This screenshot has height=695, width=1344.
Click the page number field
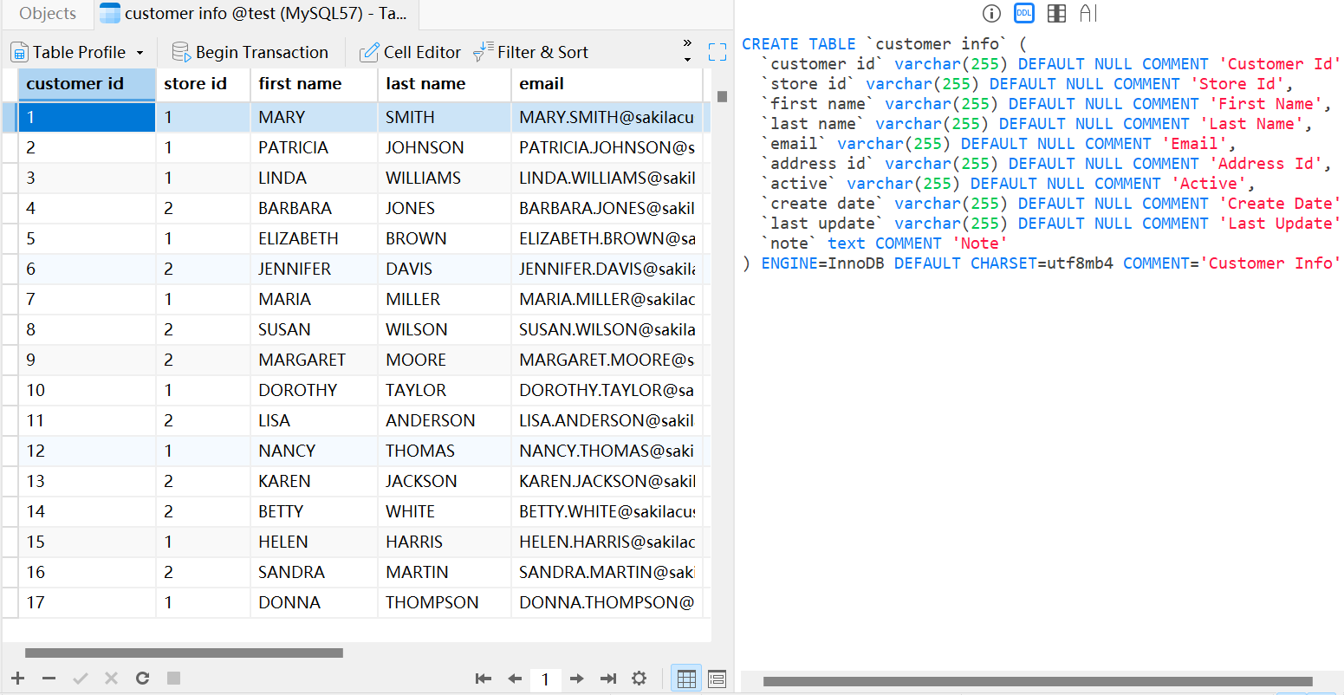click(545, 679)
